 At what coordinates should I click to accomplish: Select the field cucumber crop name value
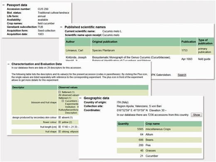46,23
